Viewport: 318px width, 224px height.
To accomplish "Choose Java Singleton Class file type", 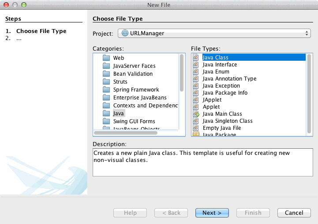I will click(x=227, y=121).
